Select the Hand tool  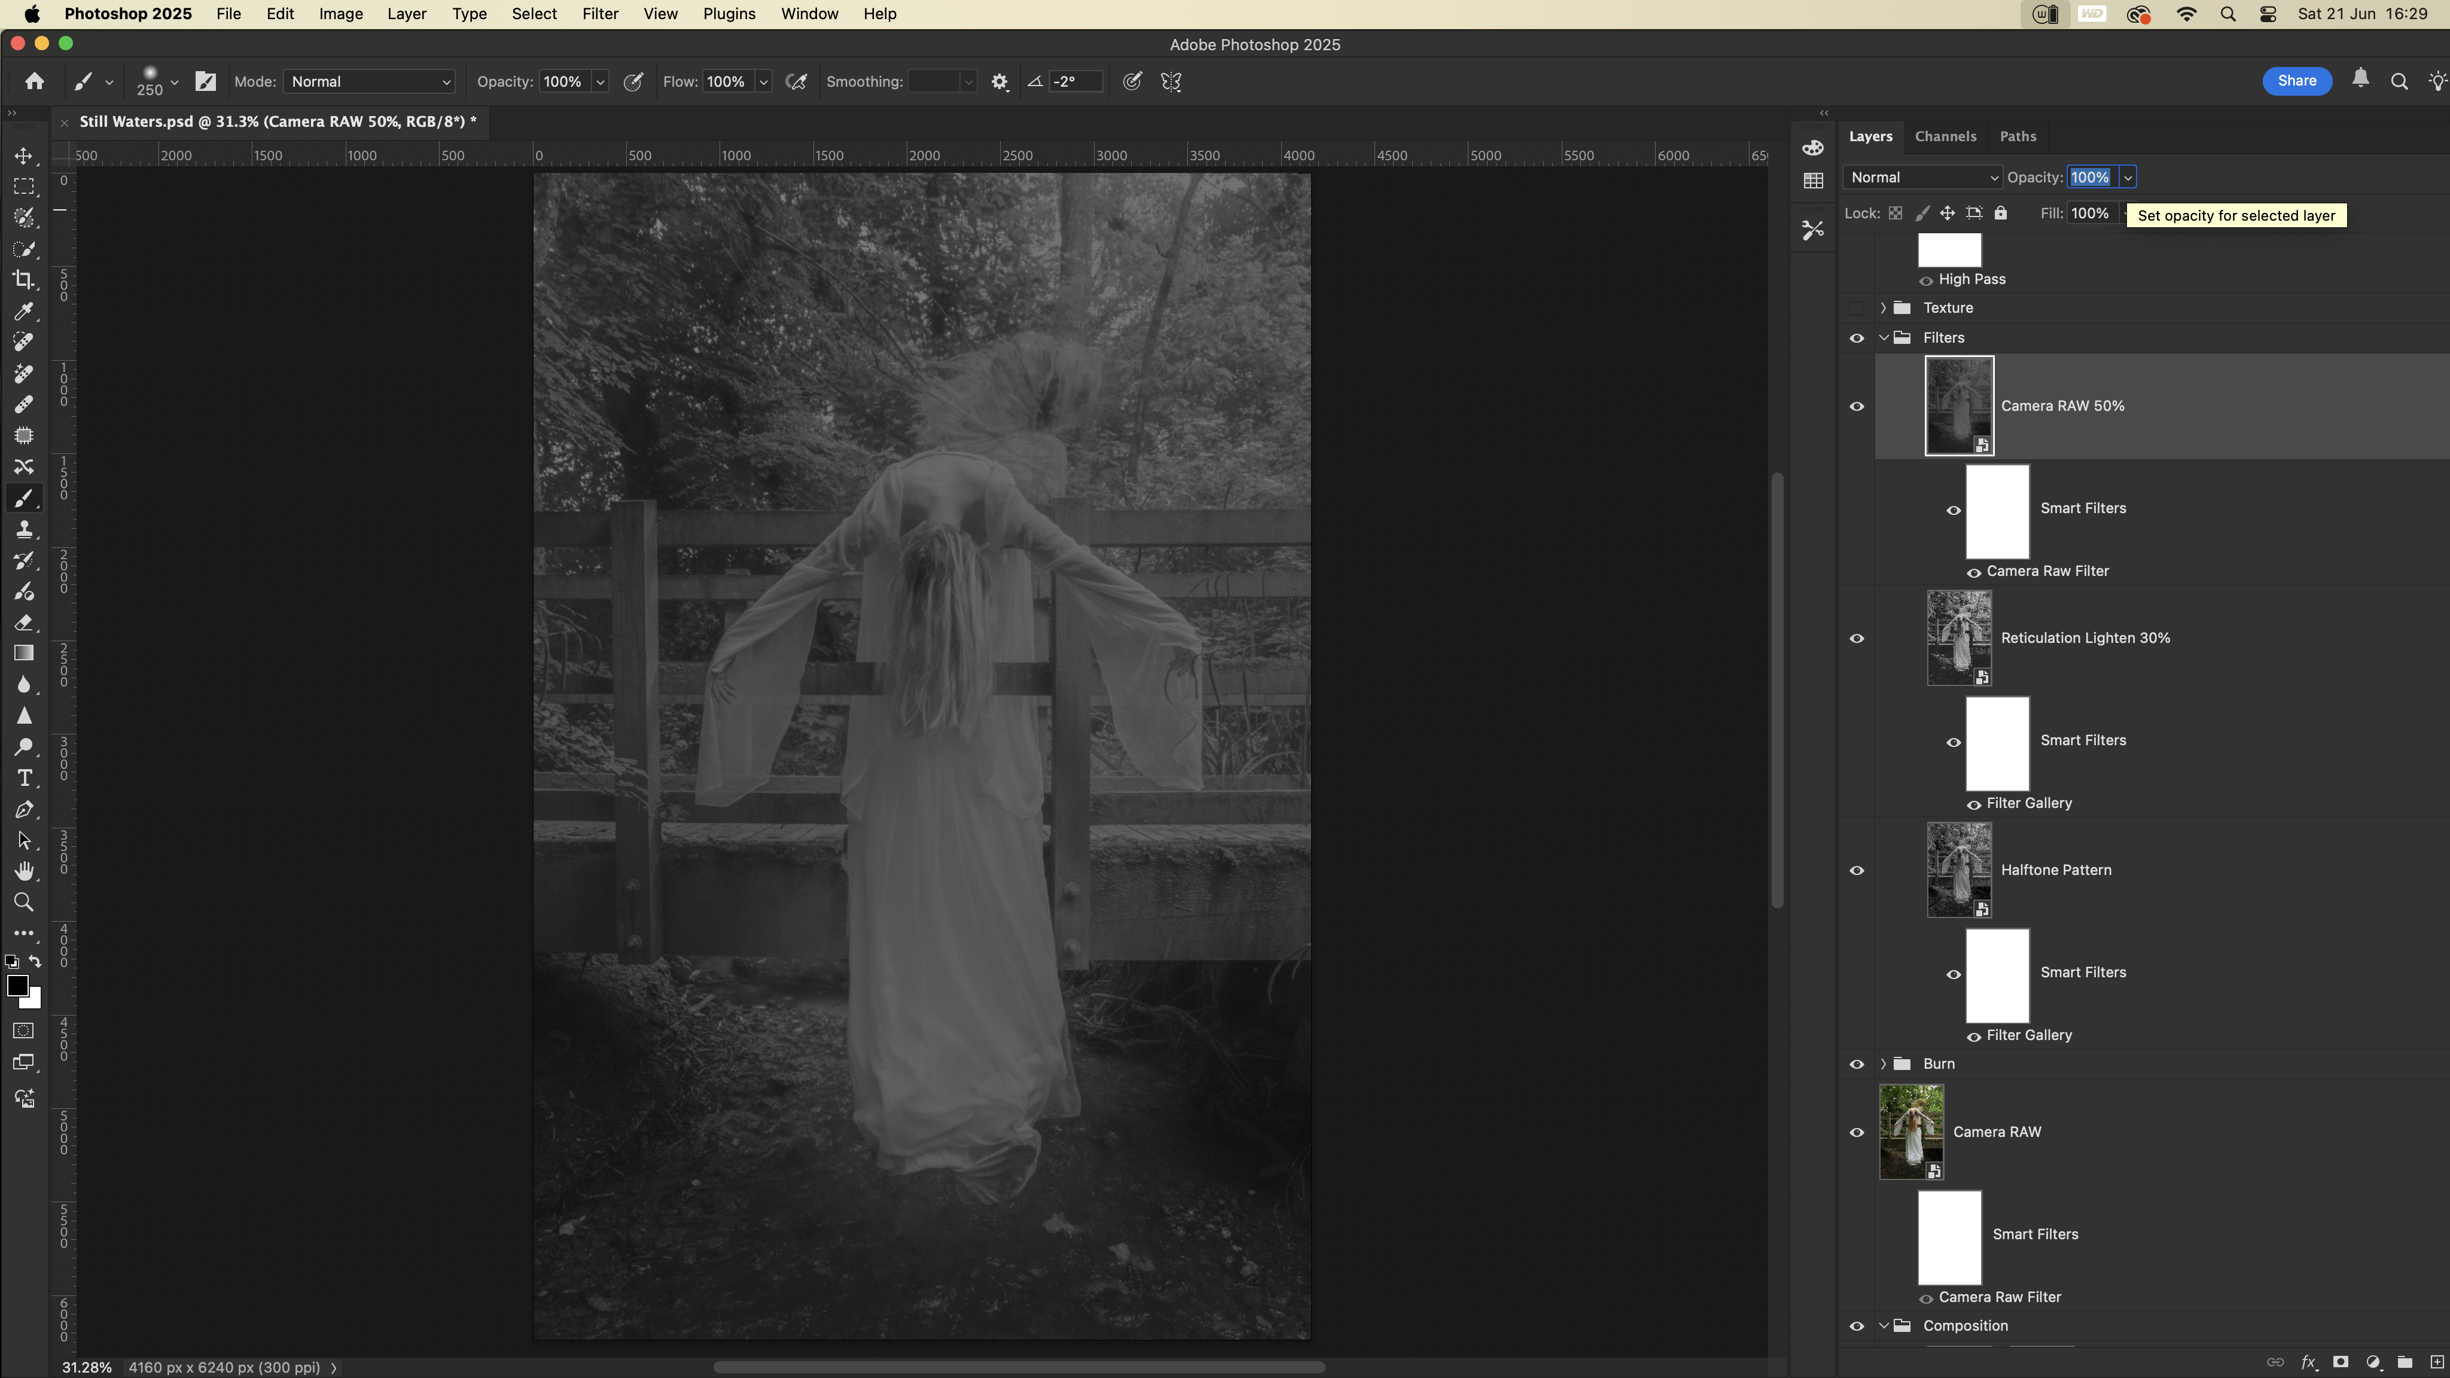click(24, 871)
